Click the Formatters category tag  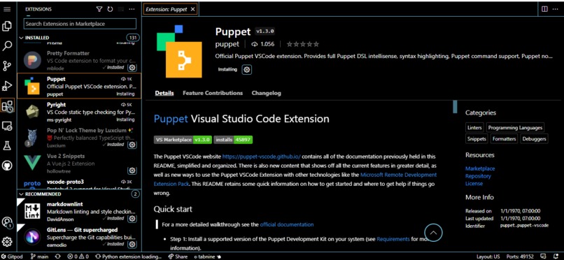click(x=504, y=138)
